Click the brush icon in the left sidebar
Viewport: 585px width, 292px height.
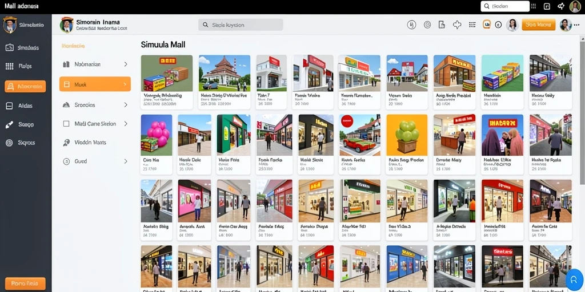9,125
